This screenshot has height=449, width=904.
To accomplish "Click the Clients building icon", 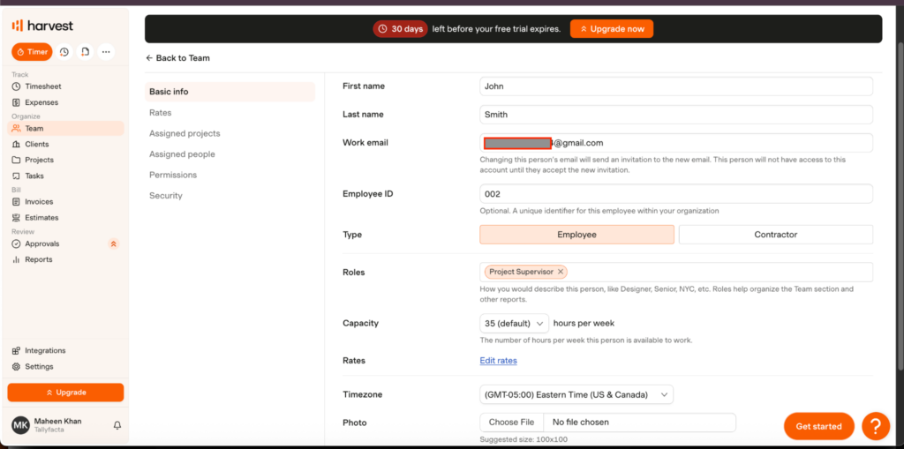I will tap(16, 144).
